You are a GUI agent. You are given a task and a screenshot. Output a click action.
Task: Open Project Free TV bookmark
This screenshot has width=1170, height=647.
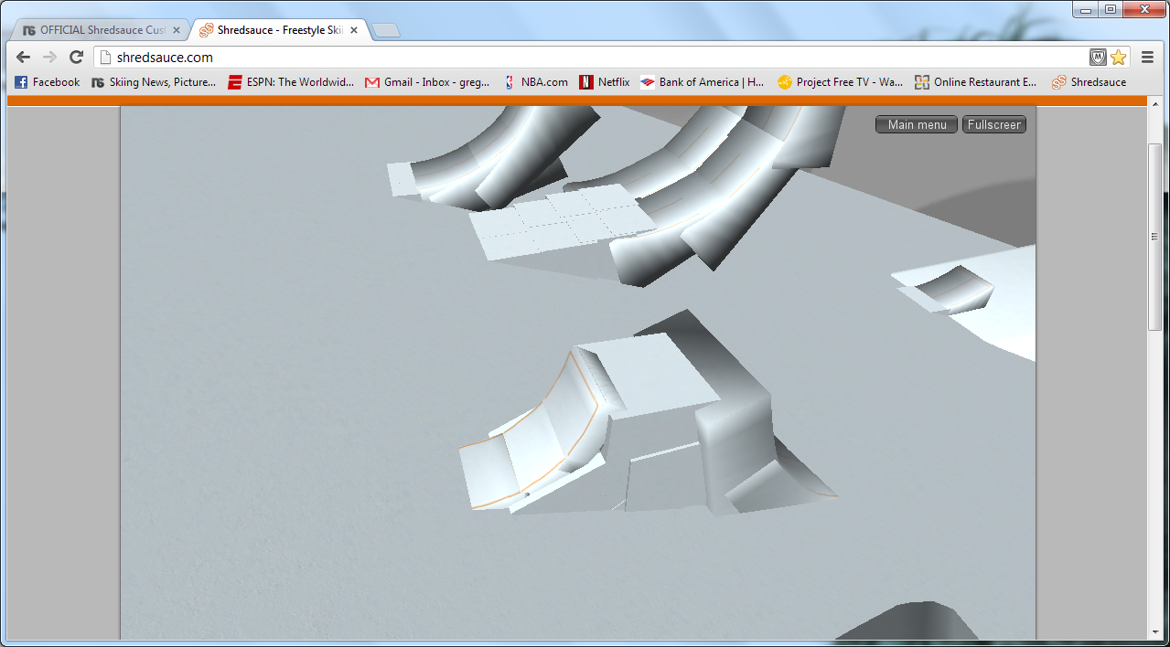(840, 82)
